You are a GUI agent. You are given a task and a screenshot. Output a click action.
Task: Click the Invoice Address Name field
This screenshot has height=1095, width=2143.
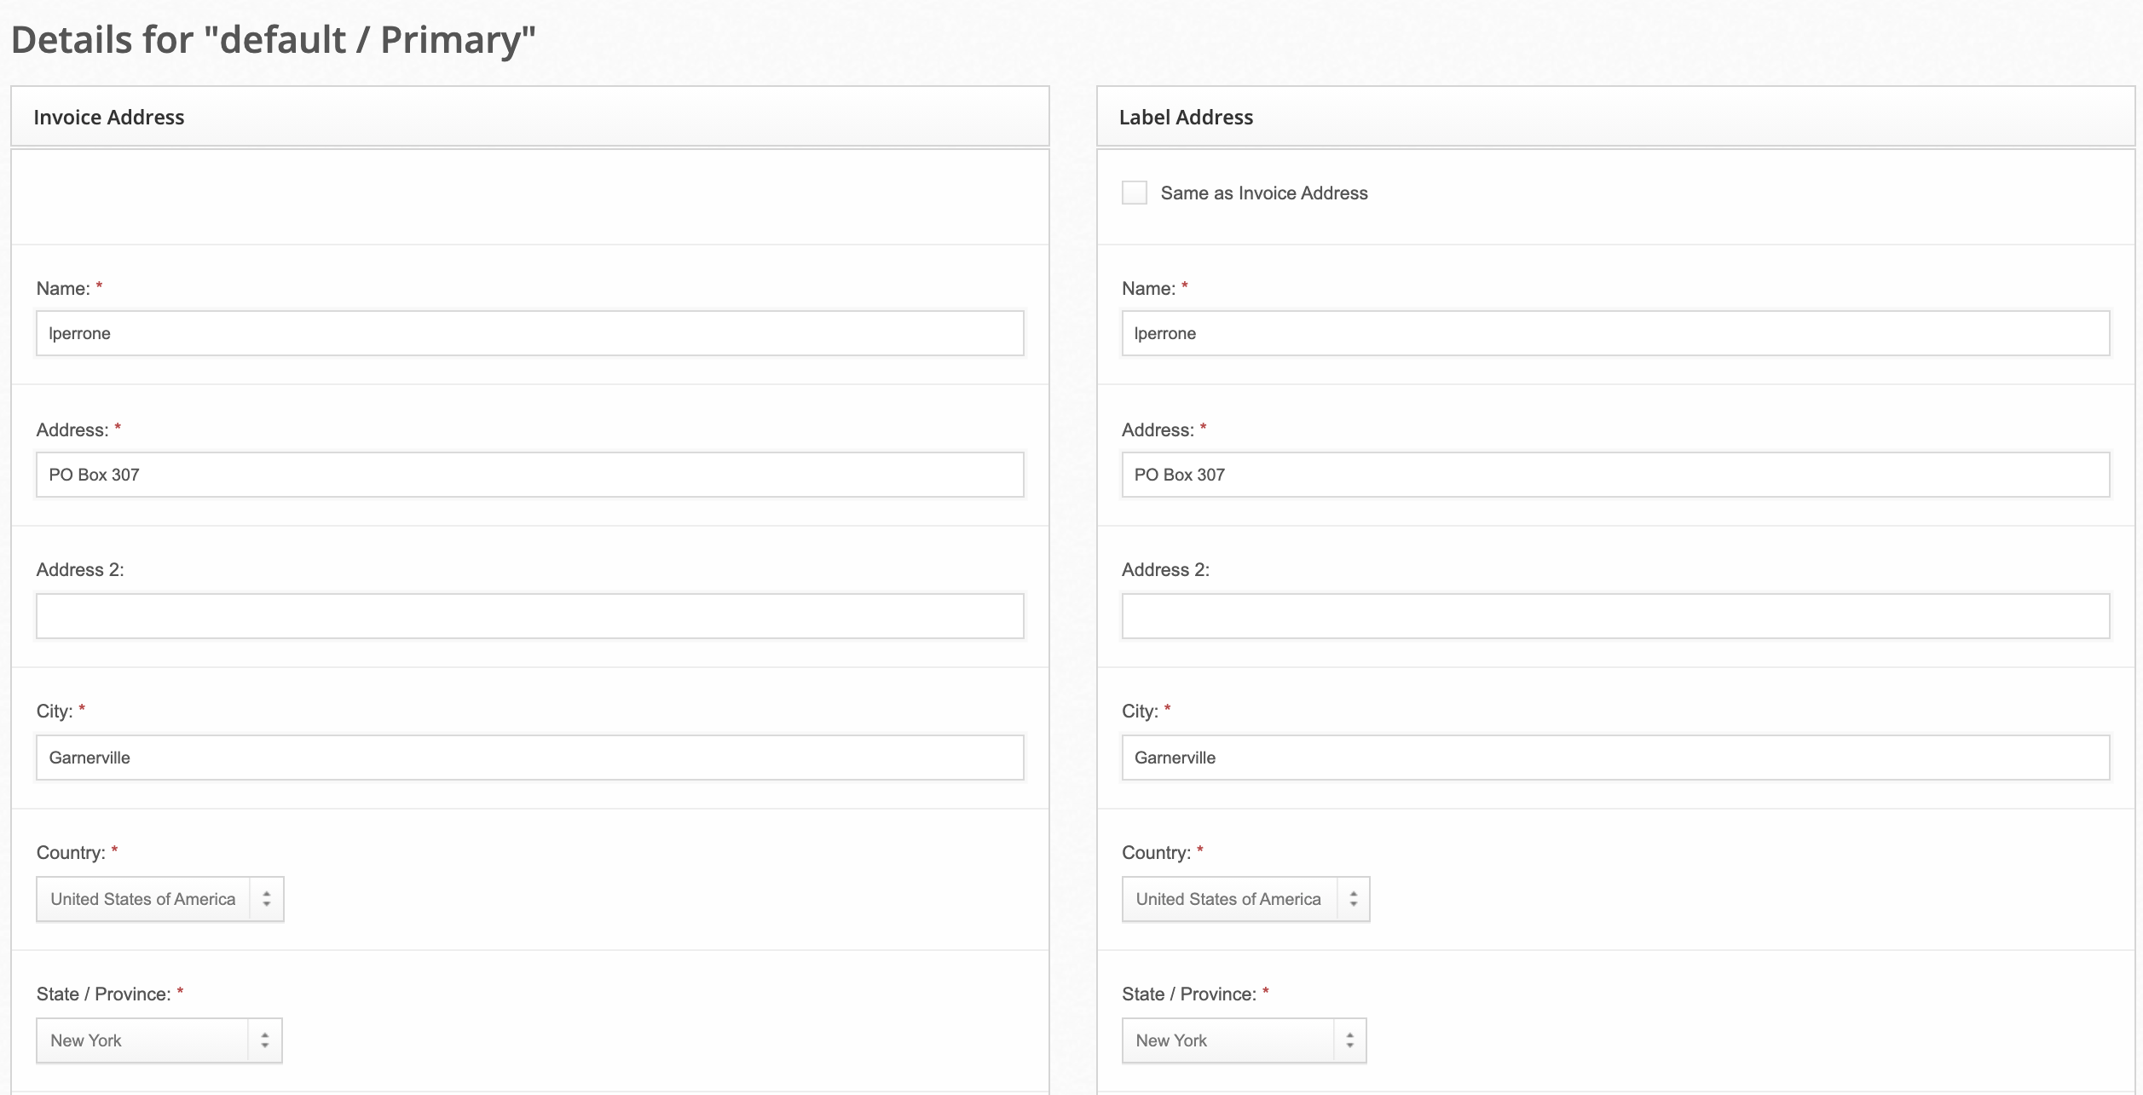pos(529,333)
